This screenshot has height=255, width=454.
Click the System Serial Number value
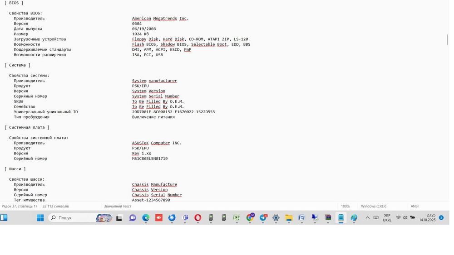[156, 96]
